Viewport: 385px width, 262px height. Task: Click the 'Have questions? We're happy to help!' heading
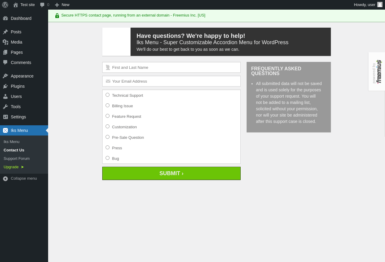tap(191, 36)
